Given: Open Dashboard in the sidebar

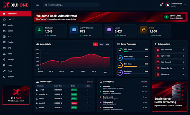Looking at the screenshot, I should 16,14.
